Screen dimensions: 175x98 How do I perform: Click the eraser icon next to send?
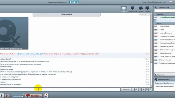[136, 89]
